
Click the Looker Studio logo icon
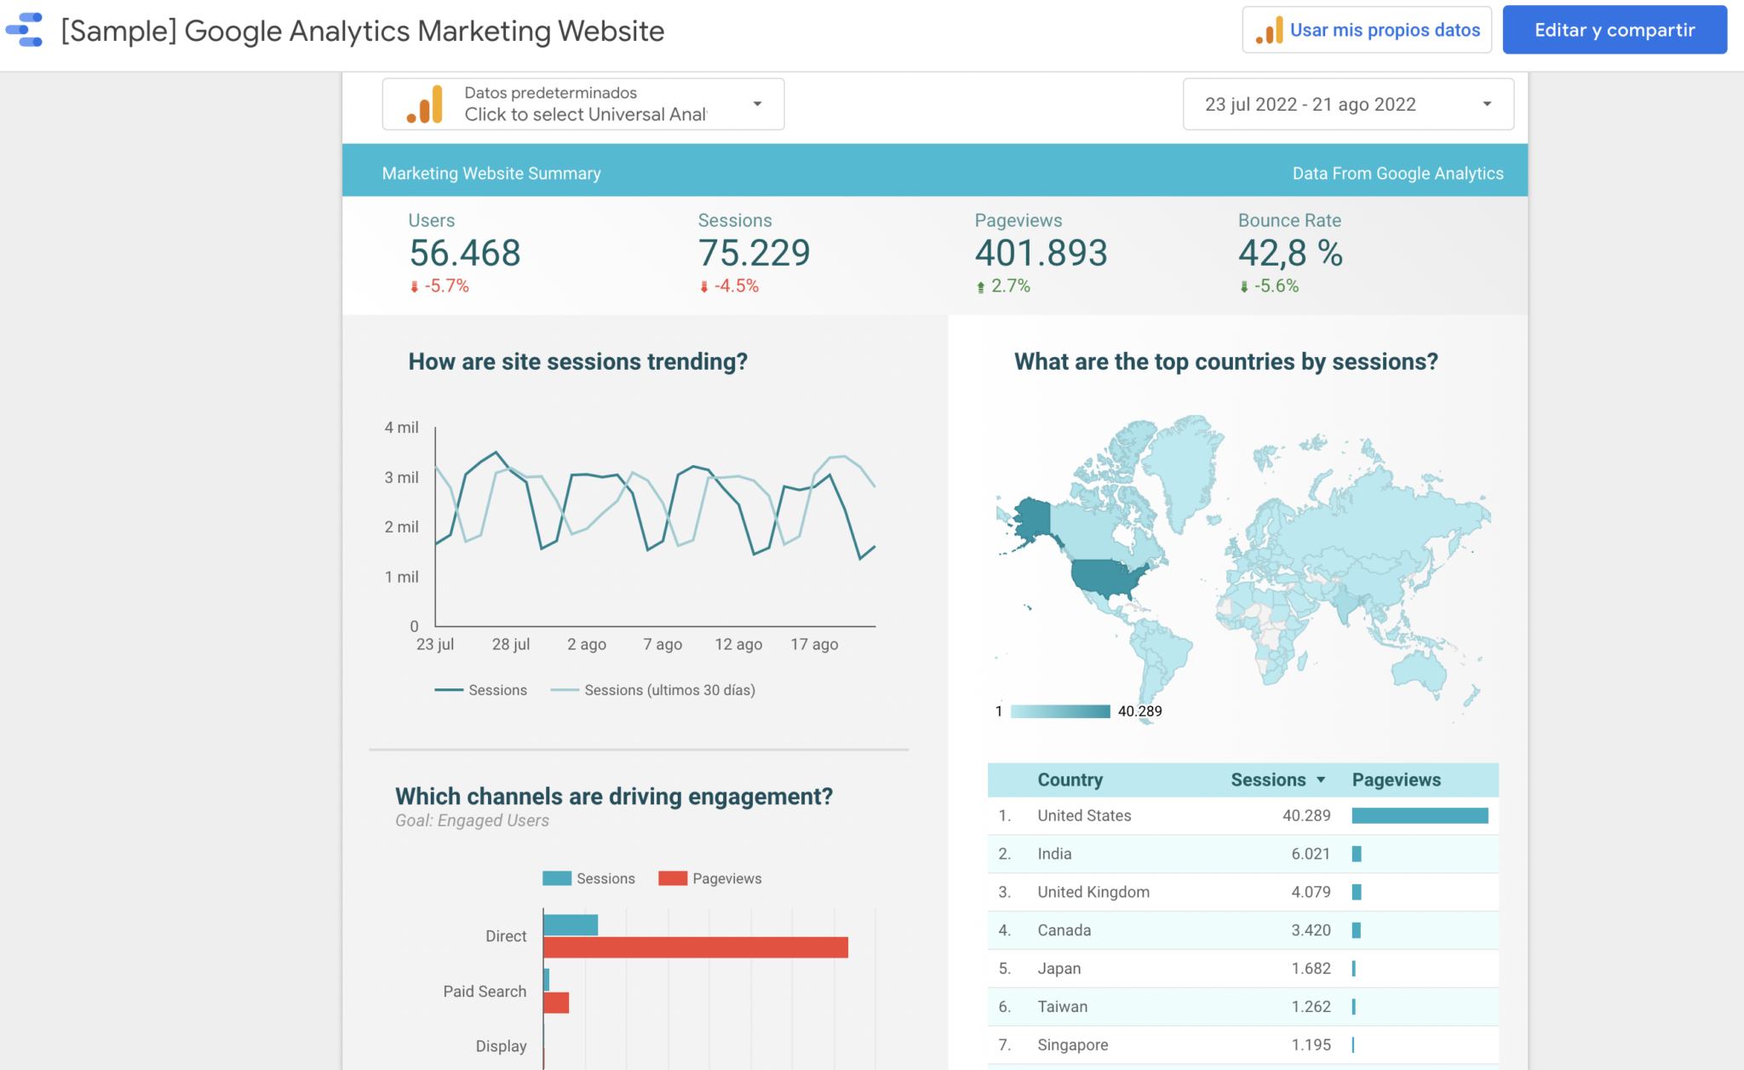coord(26,30)
